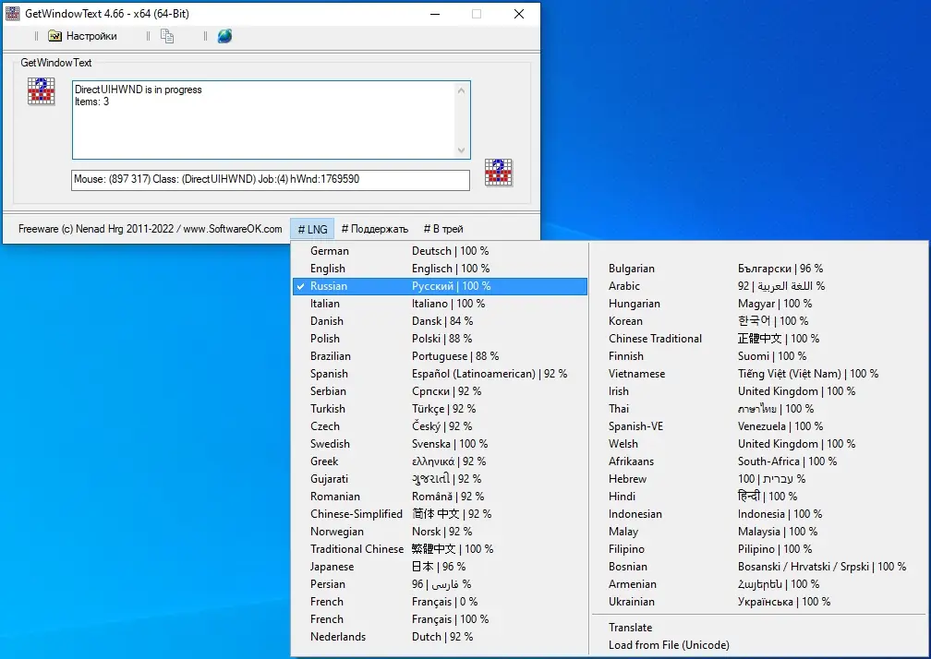This screenshot has height=659, width=931.
Task: Select the checked Russian language entry
Action: click(x=440, y=286)
